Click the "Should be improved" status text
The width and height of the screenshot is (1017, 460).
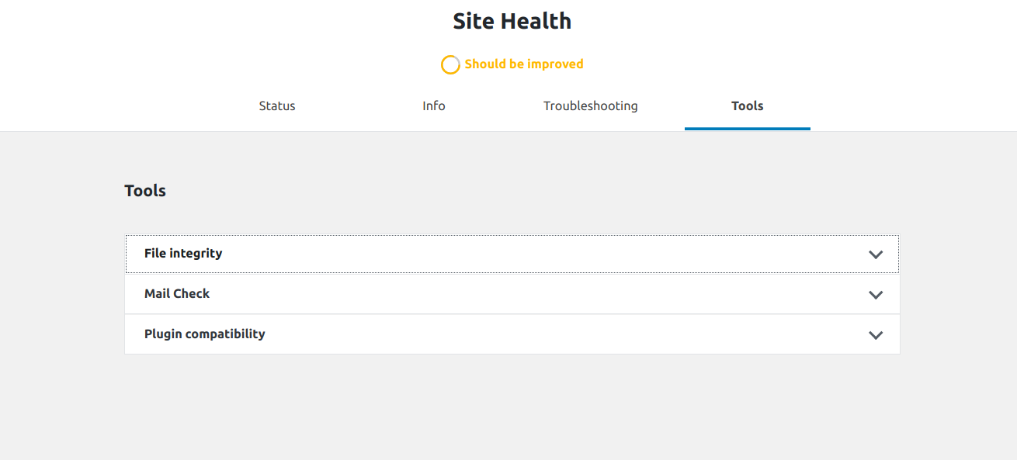tap(524, 64)
